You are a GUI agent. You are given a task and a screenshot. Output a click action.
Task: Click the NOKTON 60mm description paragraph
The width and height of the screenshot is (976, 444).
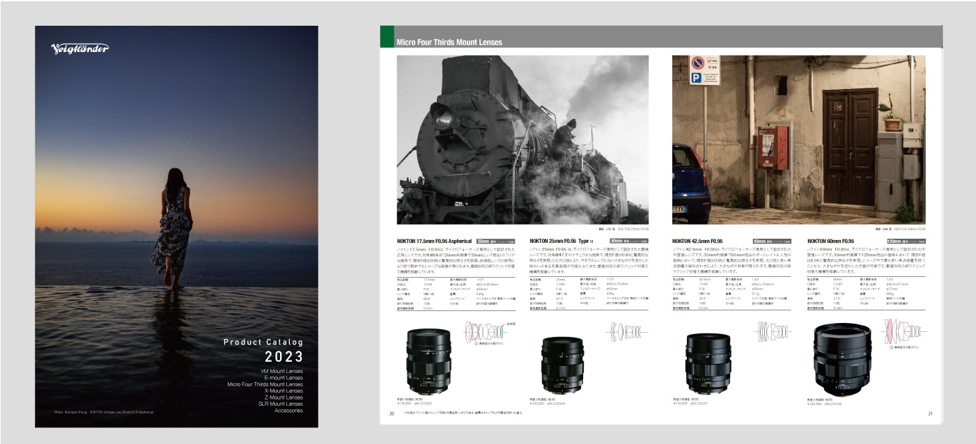coord(867,260)
